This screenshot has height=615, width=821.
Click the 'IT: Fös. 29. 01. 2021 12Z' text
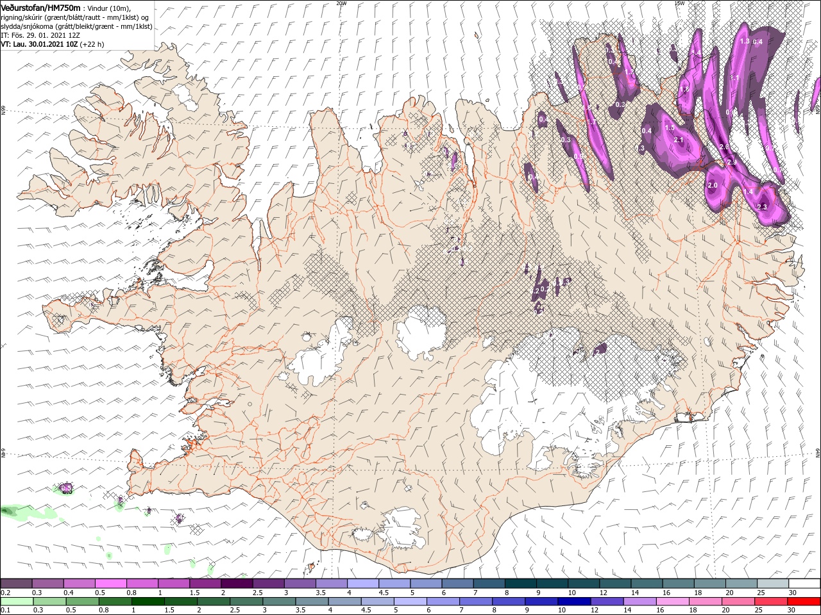coord(40,35)
